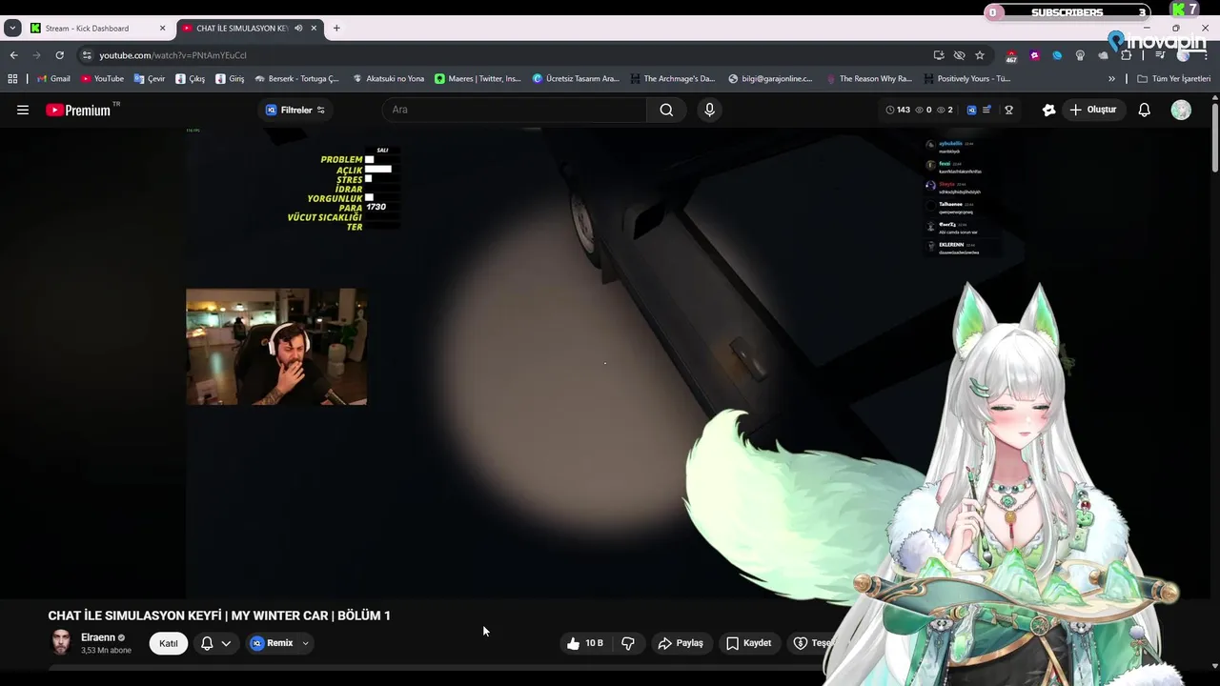Screen dimensions: 1220x686
Task: Start voice search with microphone icon
Action: click(709, 110)
